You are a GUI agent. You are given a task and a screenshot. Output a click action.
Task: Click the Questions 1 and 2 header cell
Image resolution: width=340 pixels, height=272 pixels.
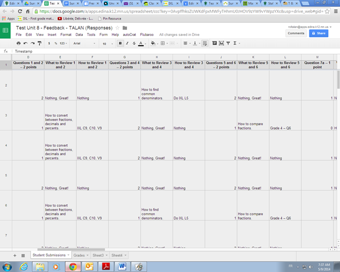point(28,65)
